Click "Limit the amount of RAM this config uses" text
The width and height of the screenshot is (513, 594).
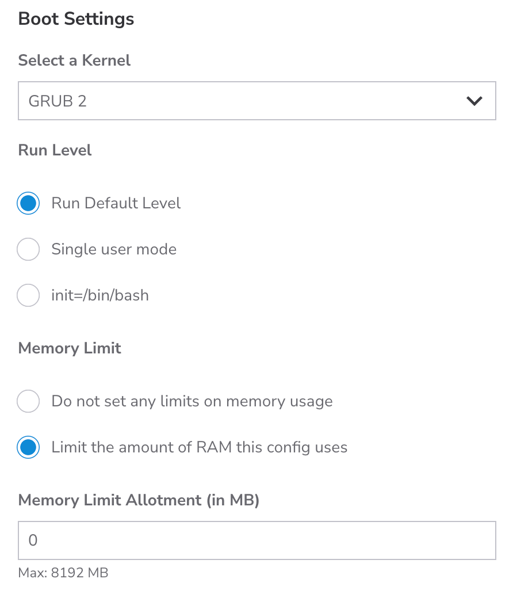tap(199, 447)
